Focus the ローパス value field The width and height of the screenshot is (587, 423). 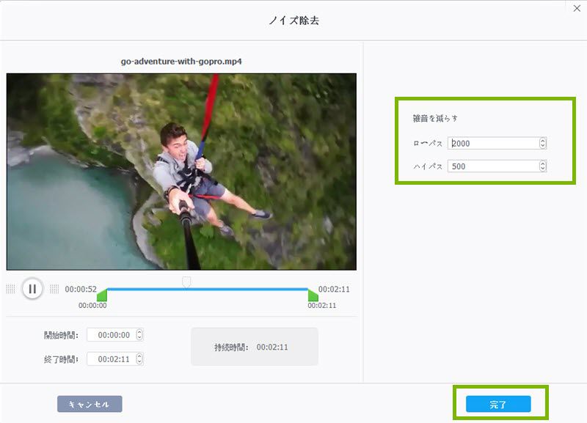point(493,144)
